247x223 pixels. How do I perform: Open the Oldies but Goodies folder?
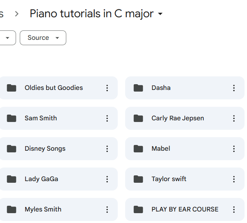pos(54,88)
